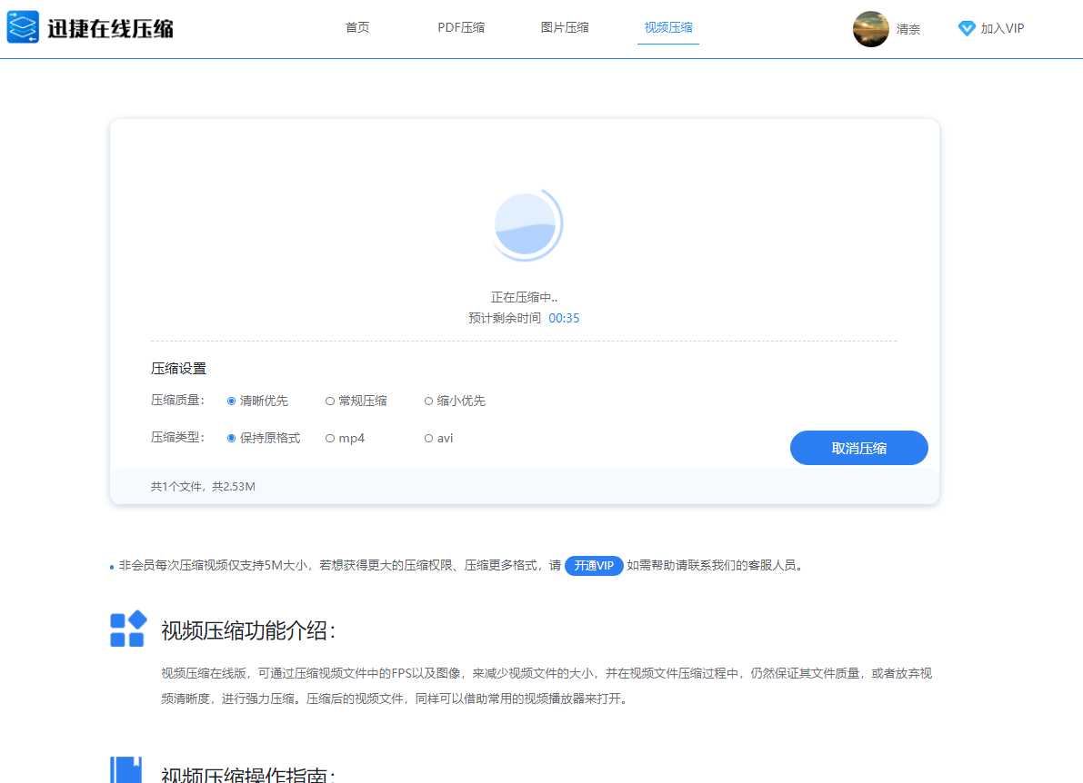
Task: Click the 迅捷在线压缩 logo icon
Action: point(22,28)
